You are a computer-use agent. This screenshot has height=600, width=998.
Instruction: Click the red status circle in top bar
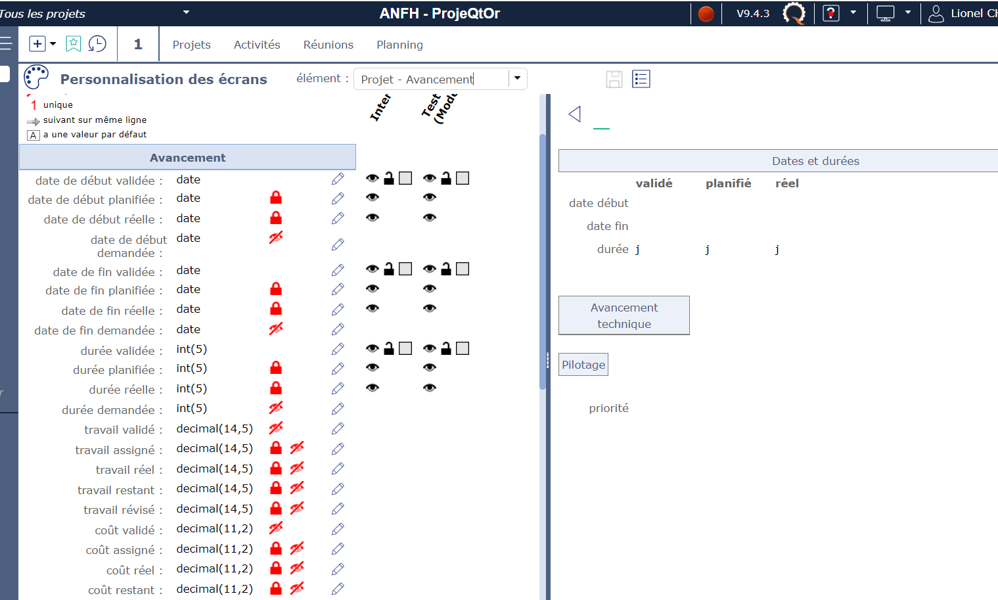pos(706,14)
